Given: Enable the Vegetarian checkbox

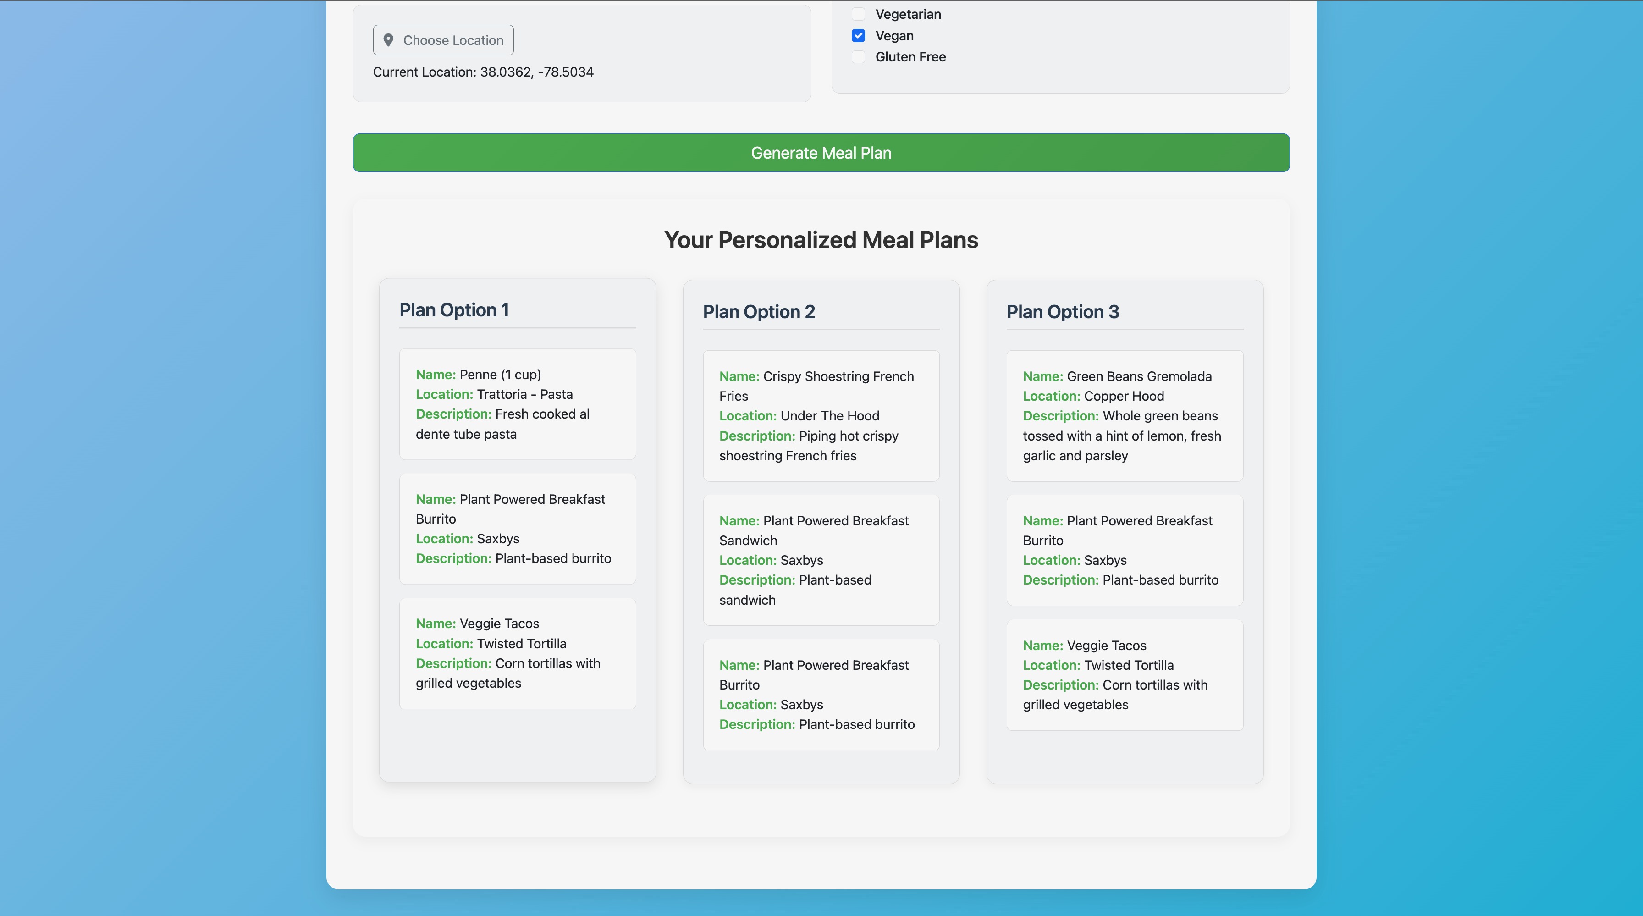Looking at the screenshot, I should pyautogui.click(x=859, y=14).
